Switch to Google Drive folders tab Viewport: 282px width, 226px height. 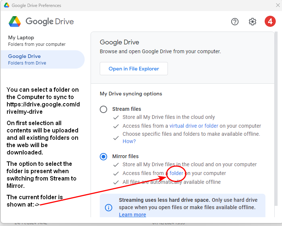click(42, 59)
